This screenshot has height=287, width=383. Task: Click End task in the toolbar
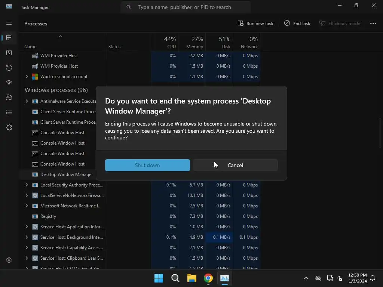coord(297,24)
